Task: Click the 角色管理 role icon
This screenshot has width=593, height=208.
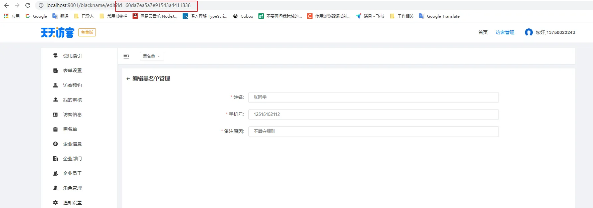Action: point(55,188)
